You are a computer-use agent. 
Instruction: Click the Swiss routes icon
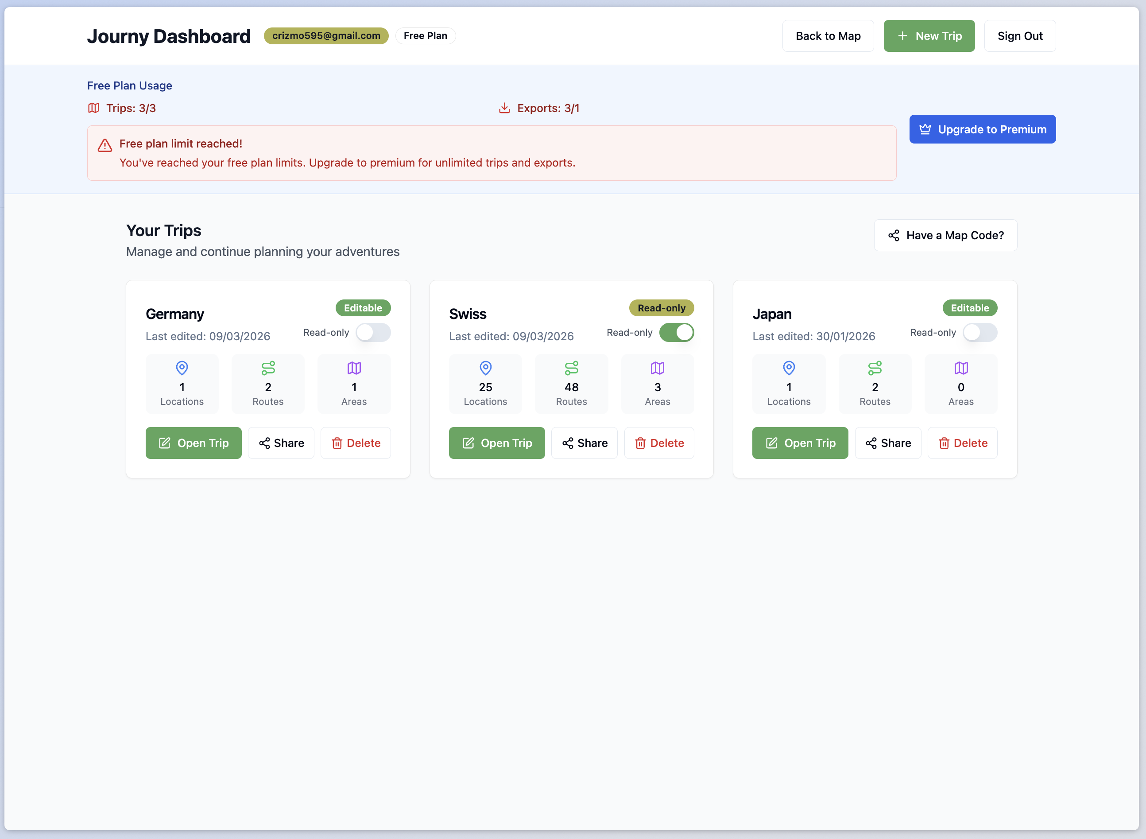click(x=572, y=368)
